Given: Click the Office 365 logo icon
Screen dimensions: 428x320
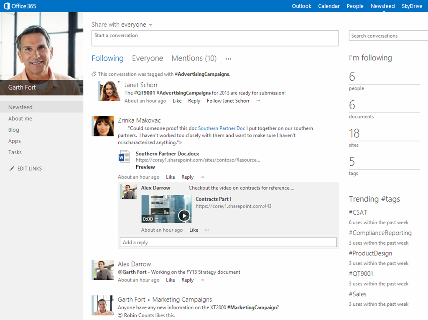Looking at the screenshot, I should pos(7,6).
